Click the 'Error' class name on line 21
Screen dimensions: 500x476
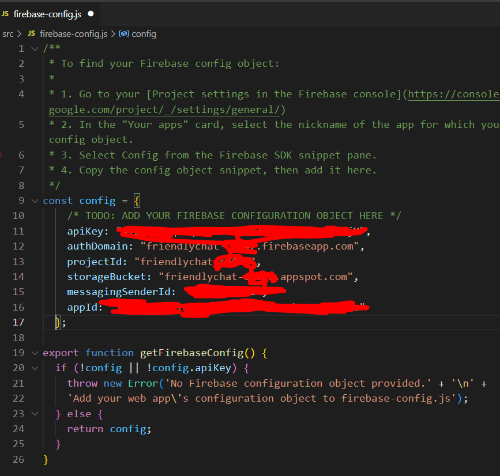tap(143, 383)
